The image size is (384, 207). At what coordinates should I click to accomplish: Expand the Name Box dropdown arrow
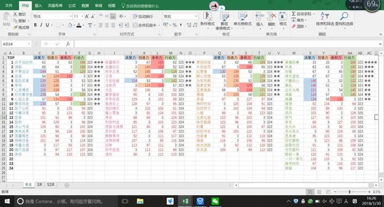(29, 44)
